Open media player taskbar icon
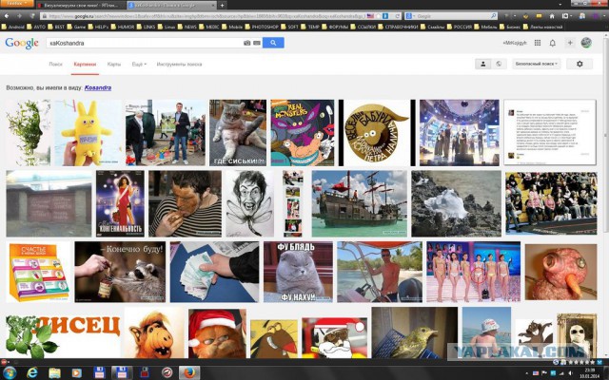 tap(76, 372)
